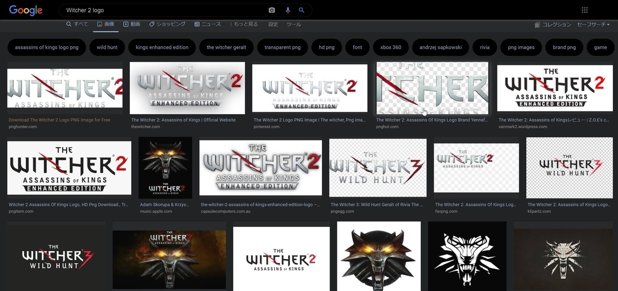Open コレクション saved items

[553, 24]
